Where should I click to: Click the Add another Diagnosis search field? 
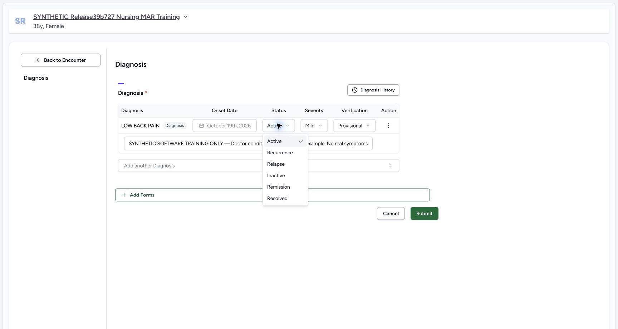pos(259,166)
